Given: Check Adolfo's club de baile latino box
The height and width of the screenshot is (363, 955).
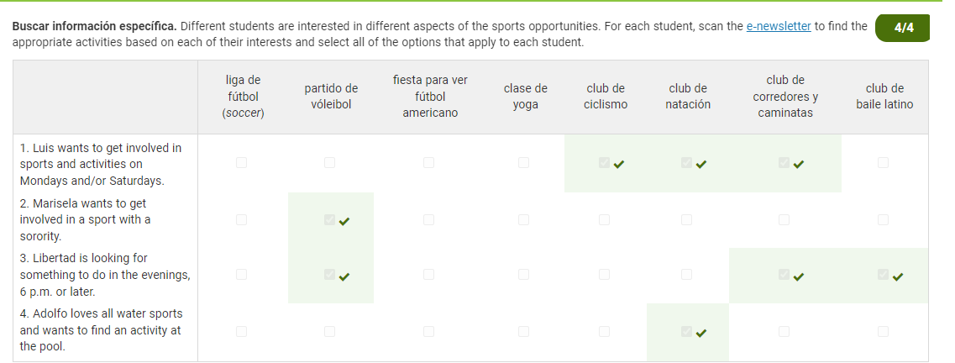Looking at the screenshot, I should tap(883, 331).
